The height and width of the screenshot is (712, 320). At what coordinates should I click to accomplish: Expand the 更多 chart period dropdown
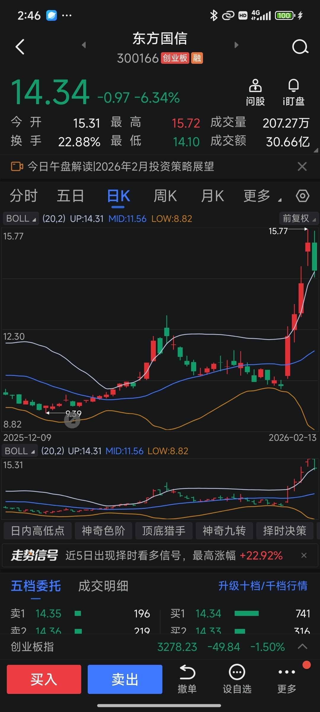click(x=262, y=196)
